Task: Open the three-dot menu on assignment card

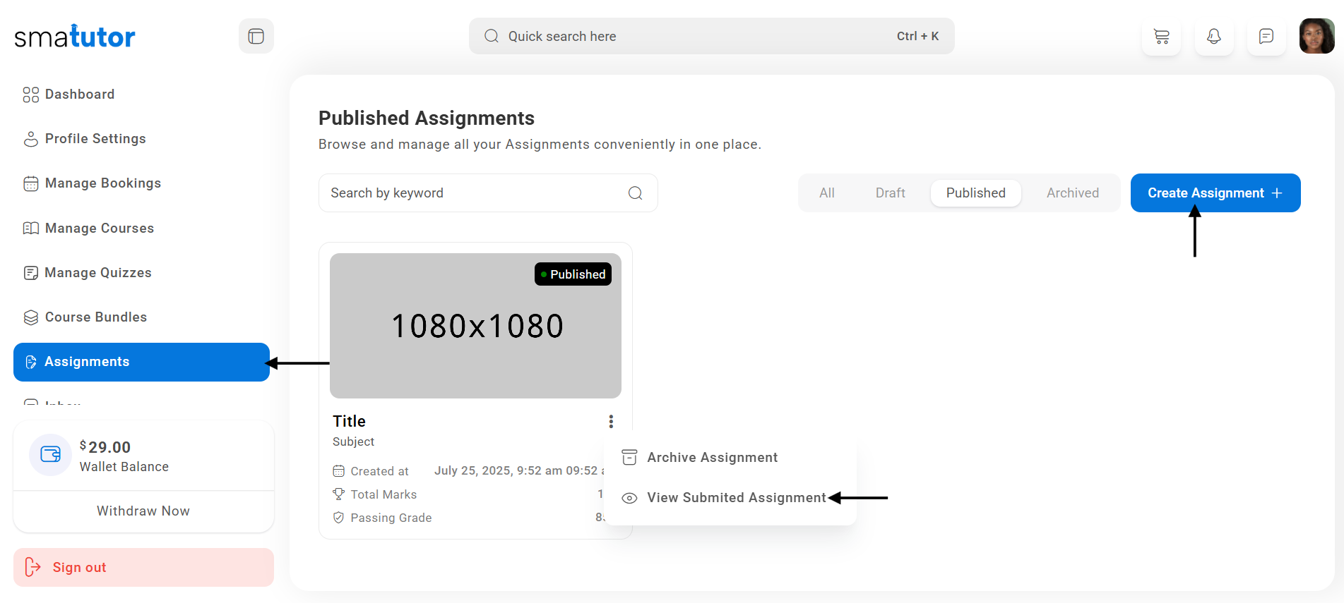Action: pyautogui.click(x=611, y=422)
